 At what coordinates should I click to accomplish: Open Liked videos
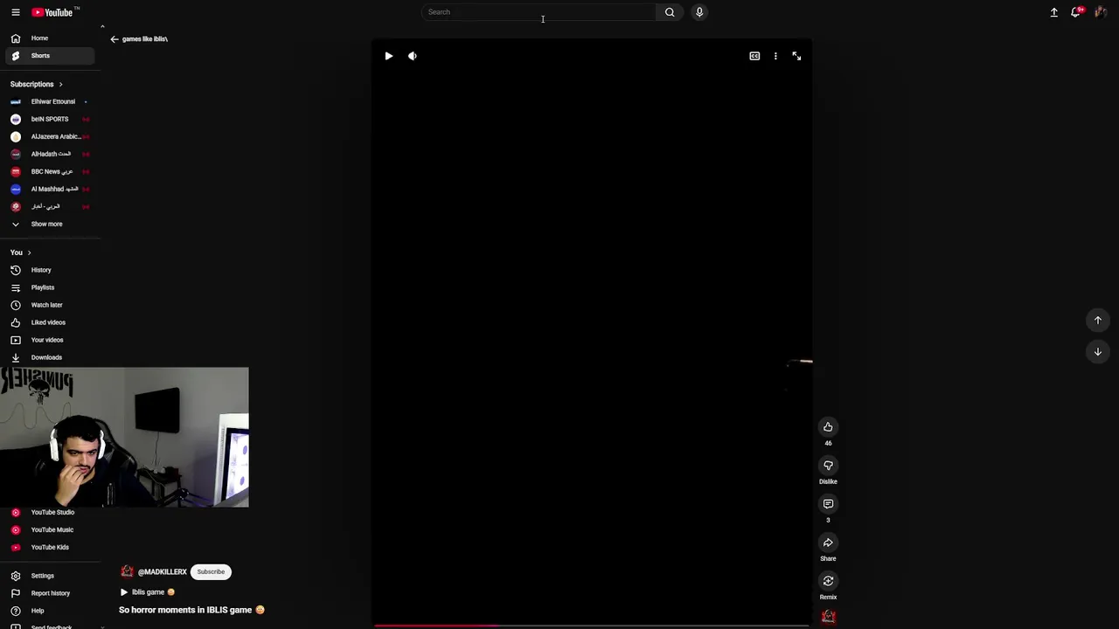coord(49,322)
